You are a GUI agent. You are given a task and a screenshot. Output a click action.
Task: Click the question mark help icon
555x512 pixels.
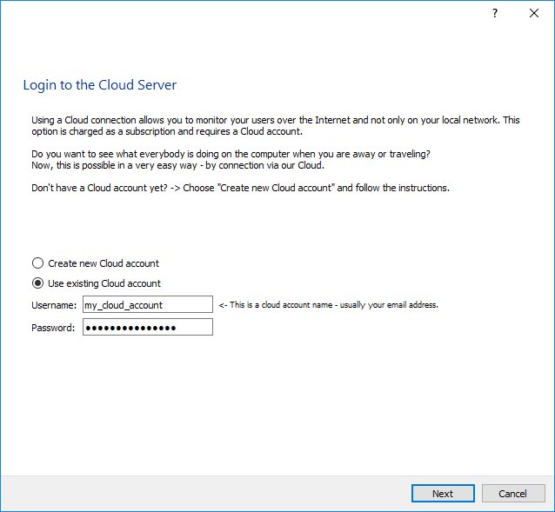[x=494, y=14]
